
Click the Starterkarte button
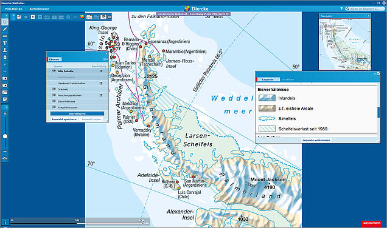click(77, 113)
